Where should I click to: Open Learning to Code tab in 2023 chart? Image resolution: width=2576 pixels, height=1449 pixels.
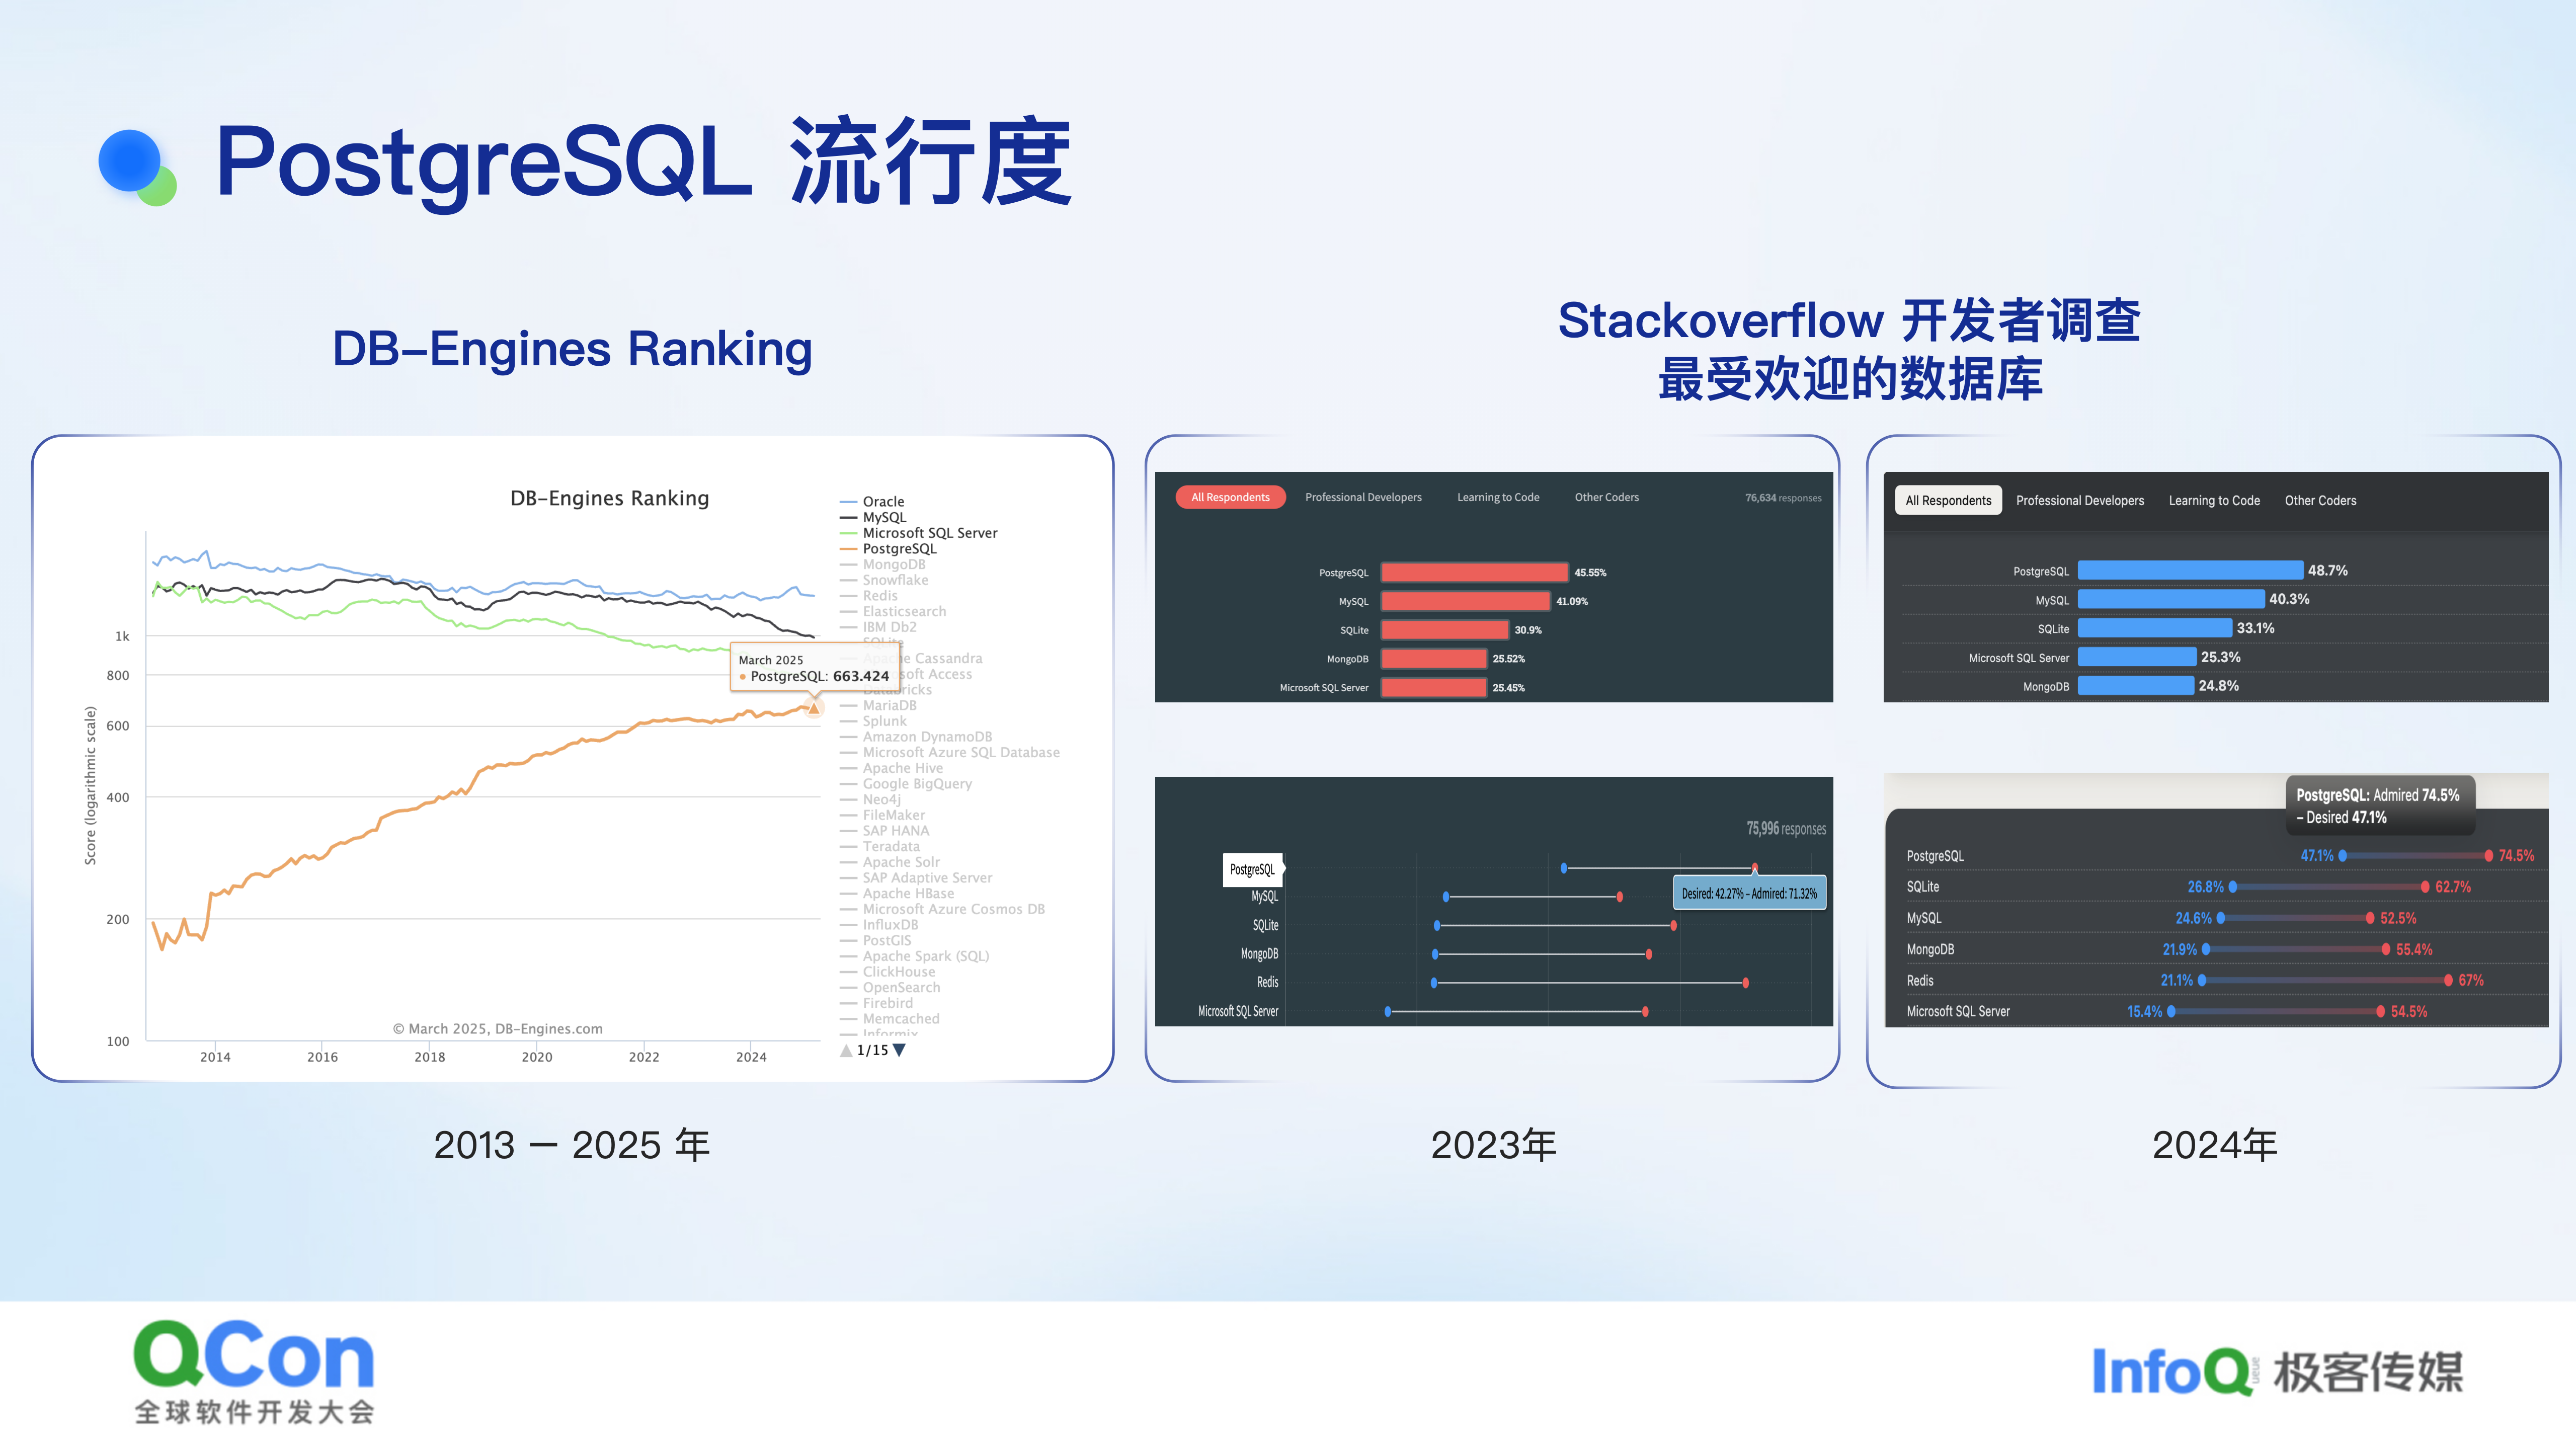pos(1497,497)
